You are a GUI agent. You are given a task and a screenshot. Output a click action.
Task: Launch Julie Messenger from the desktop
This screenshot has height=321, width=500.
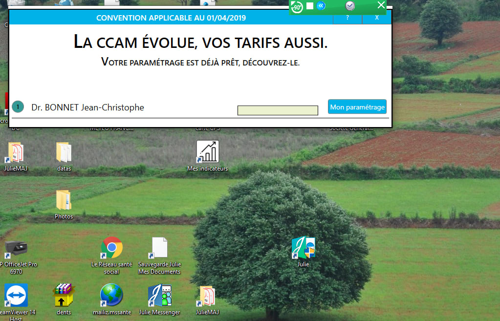pos(159,296)
